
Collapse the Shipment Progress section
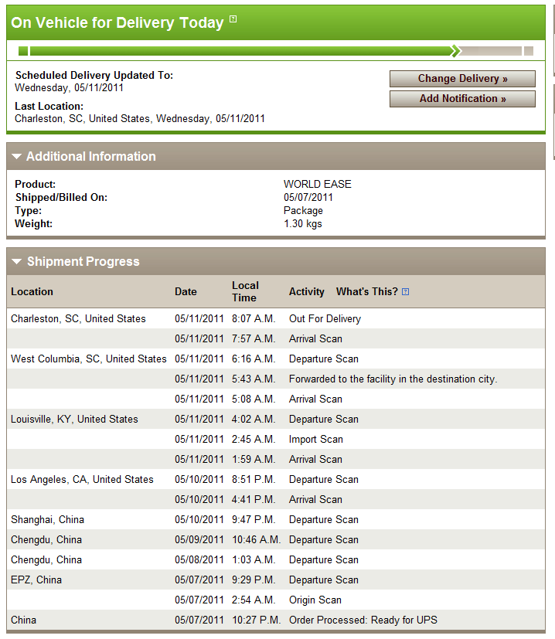pyautogui.click(x=17, y=262)
